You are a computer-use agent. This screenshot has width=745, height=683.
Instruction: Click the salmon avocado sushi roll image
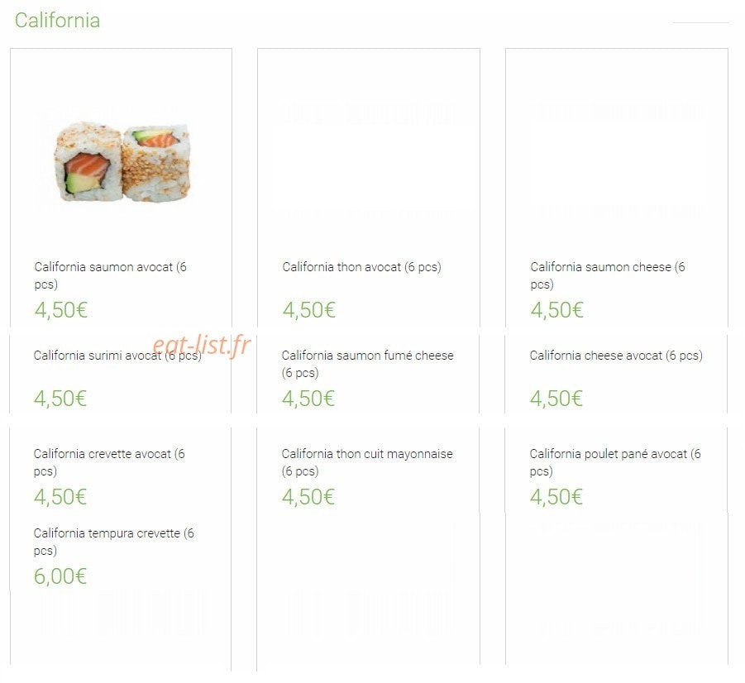pyautogui.click(x=122, y=161)
